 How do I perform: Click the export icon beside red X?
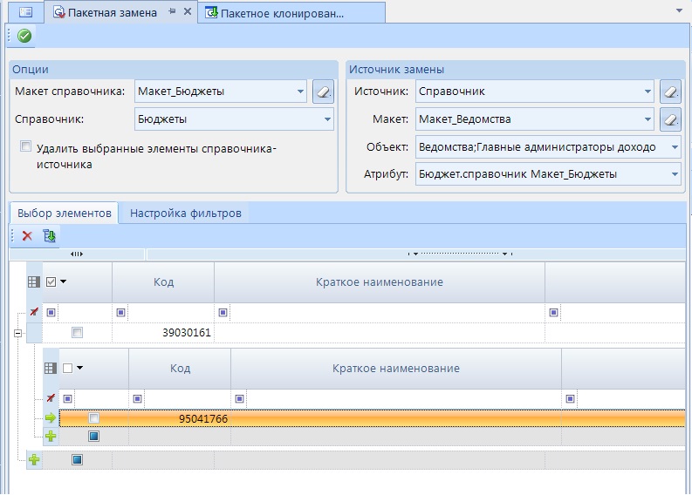click(49, 235)
